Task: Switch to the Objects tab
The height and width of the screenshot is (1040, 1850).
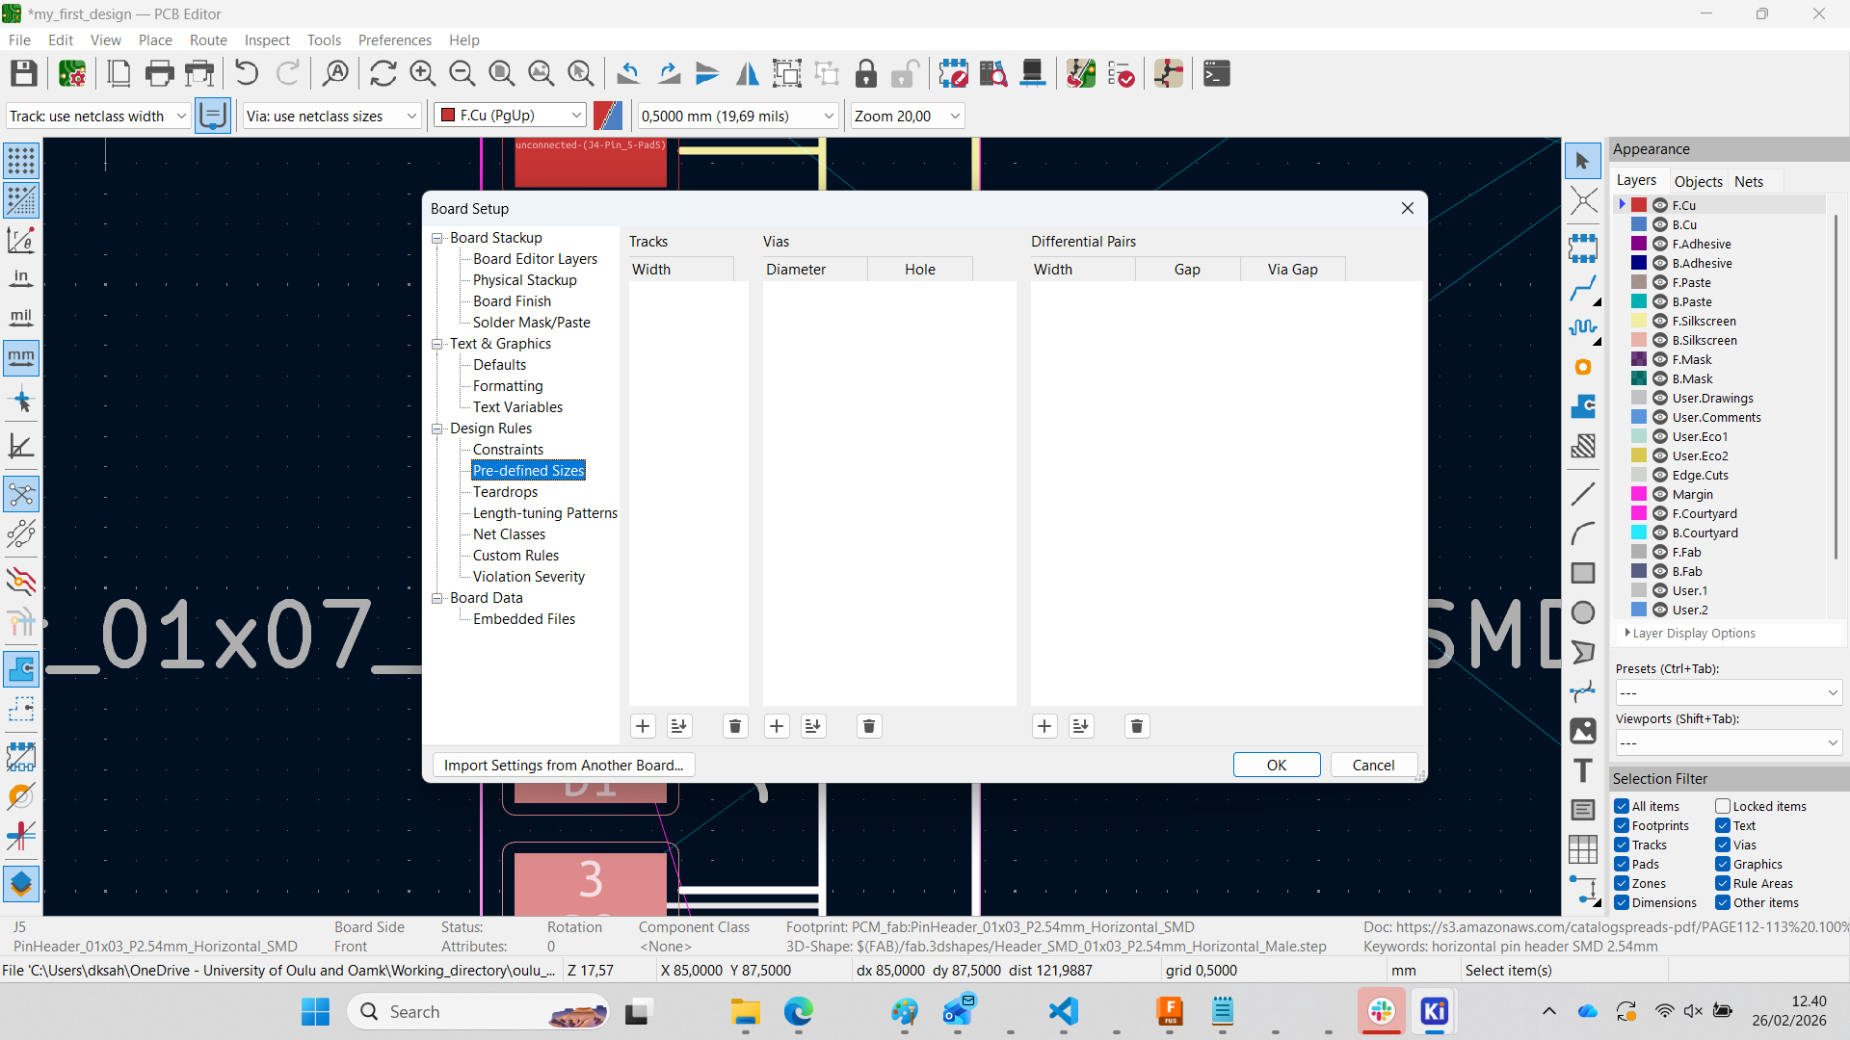Action: click(1698, 181)
